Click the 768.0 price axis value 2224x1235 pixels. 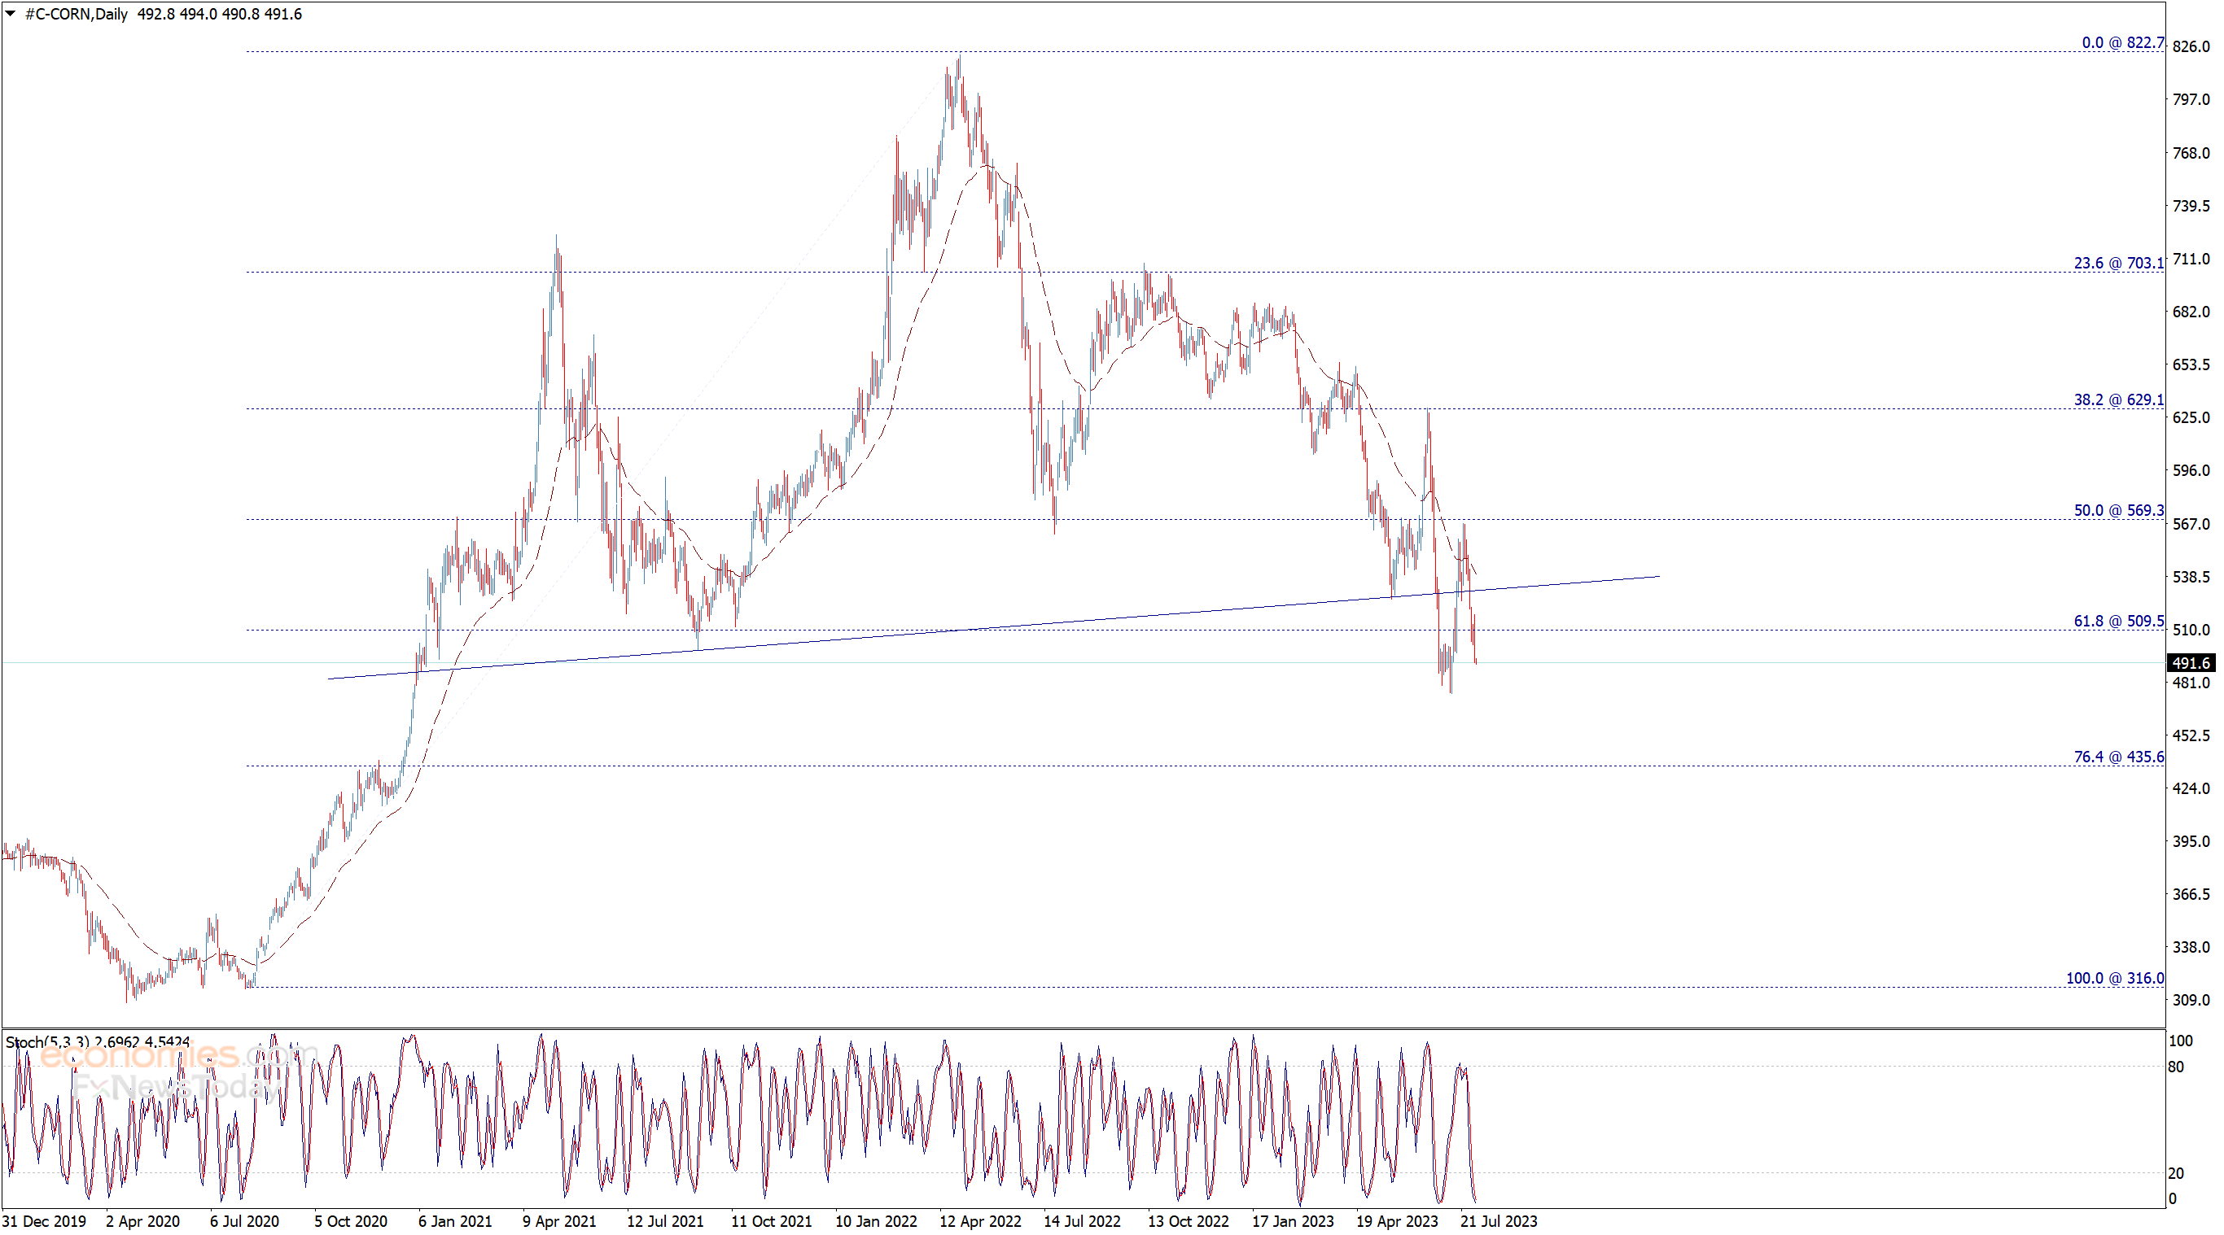[2191, 153]
